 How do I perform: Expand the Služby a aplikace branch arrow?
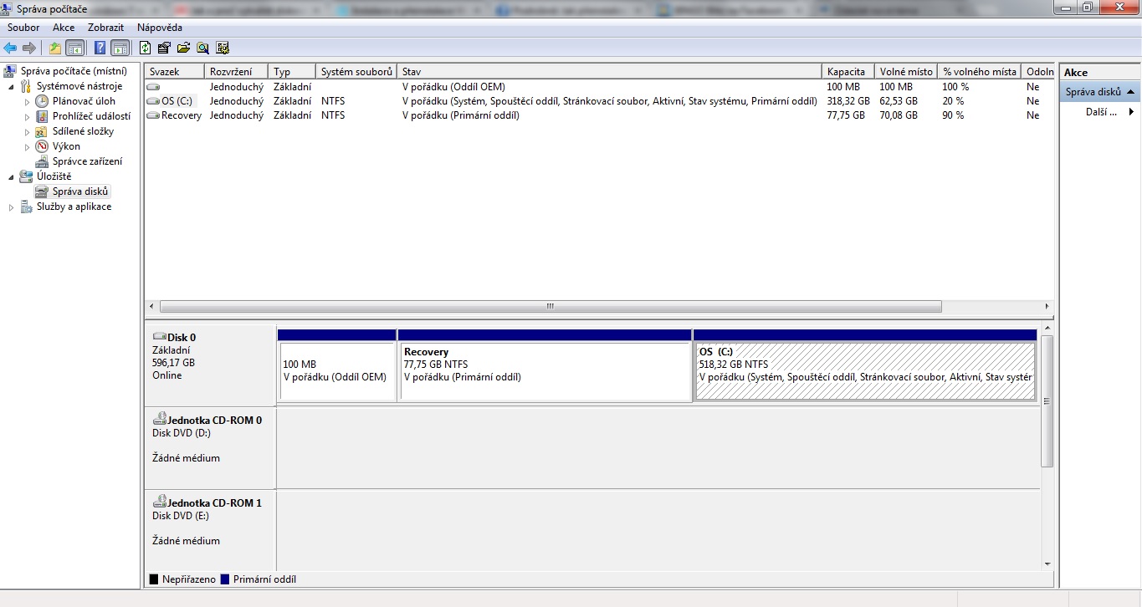click(x=11, y=207)
